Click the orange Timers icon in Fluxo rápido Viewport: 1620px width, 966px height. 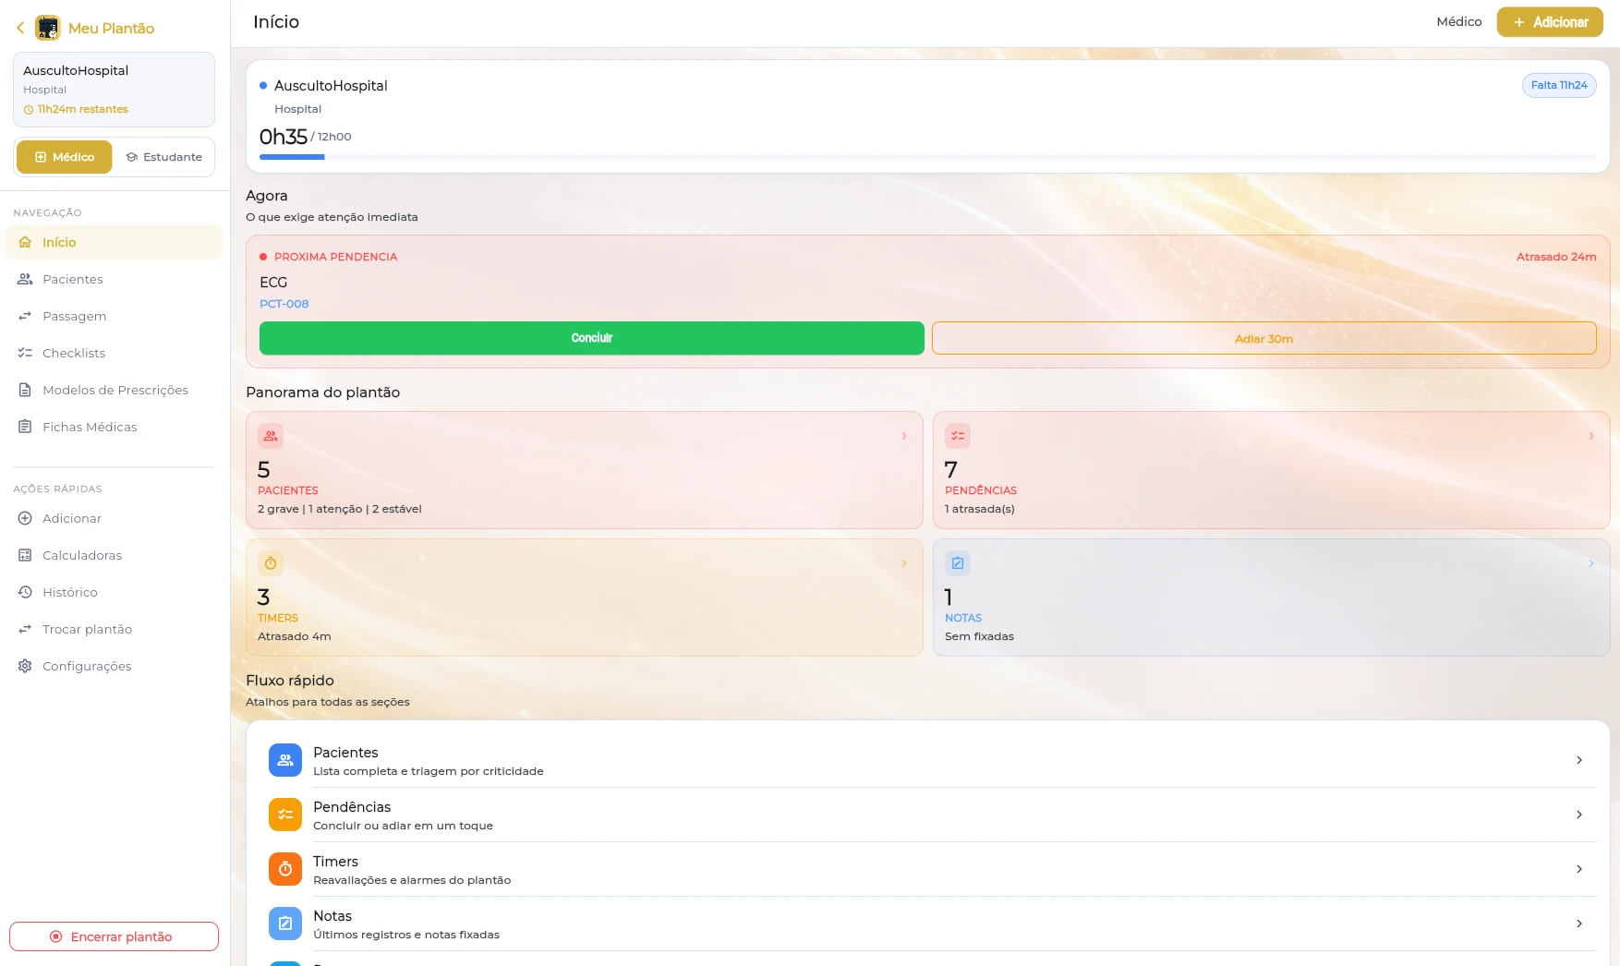click(x=285, y=869)
